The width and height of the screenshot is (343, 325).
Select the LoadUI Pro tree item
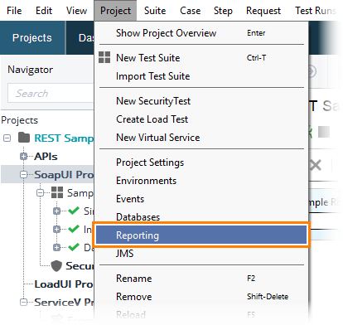point(64,284)
